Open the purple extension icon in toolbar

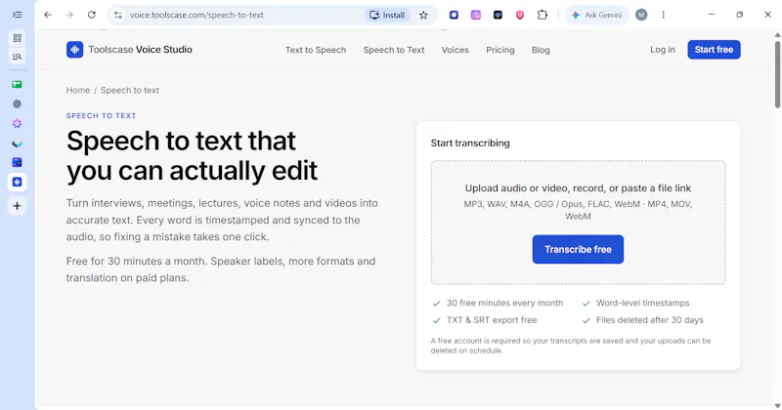pos(476,15)
